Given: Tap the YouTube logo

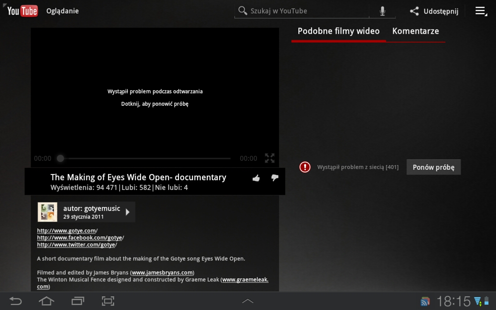Looking at the screenshot, I should tap(22, 11).
